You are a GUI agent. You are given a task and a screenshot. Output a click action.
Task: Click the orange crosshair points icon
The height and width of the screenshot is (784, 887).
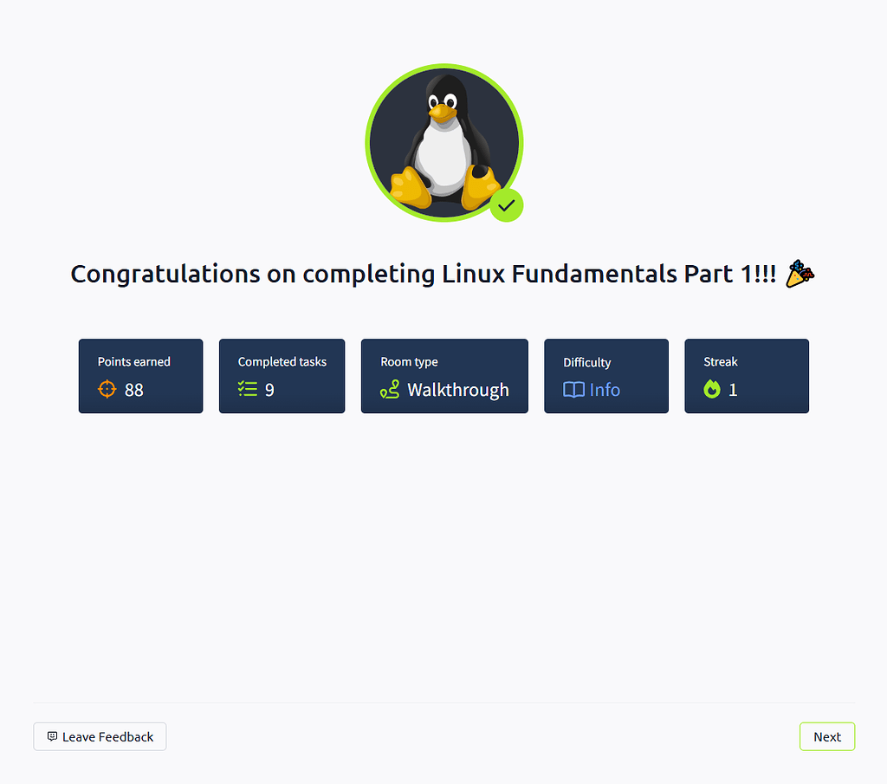(x=107, y=389)
